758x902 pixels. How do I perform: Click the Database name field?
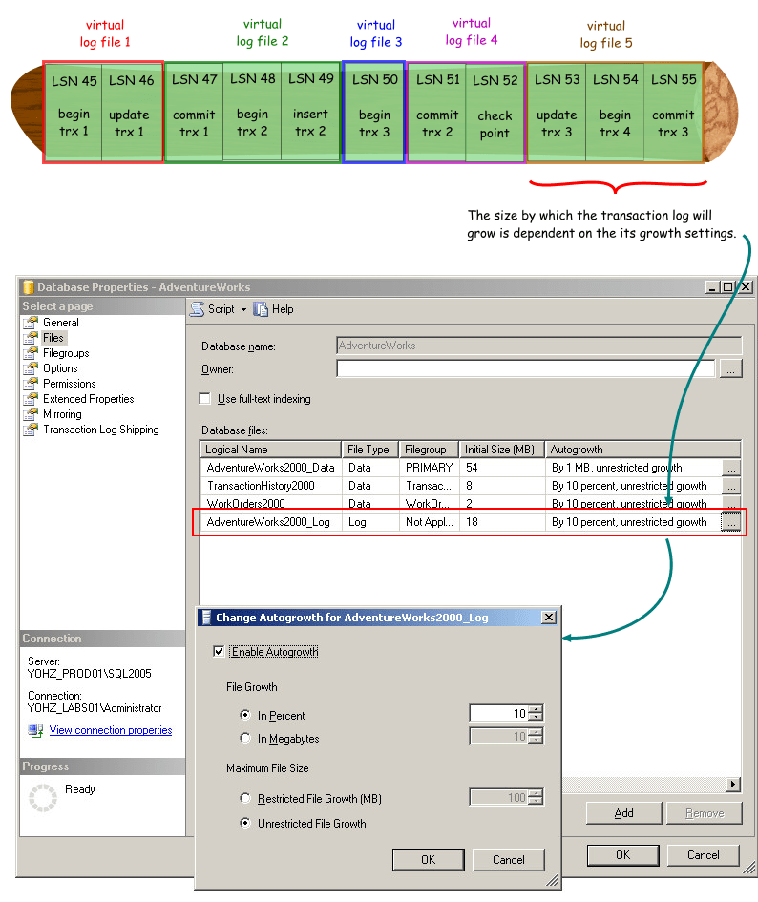(539, 346)
